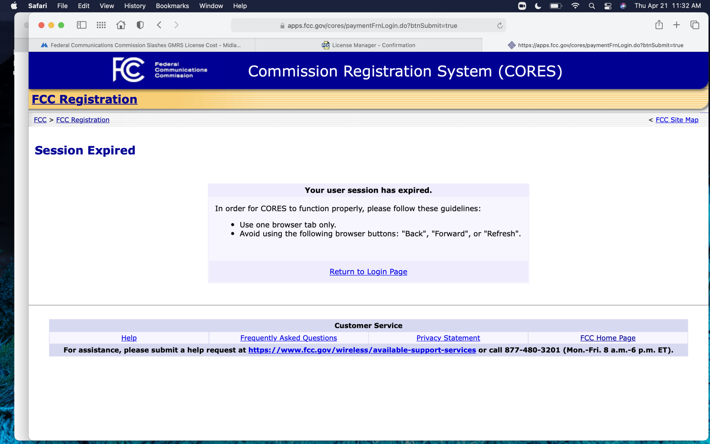Click the Safari address bar URL field
710x444 pixels.
coord(368,26)
